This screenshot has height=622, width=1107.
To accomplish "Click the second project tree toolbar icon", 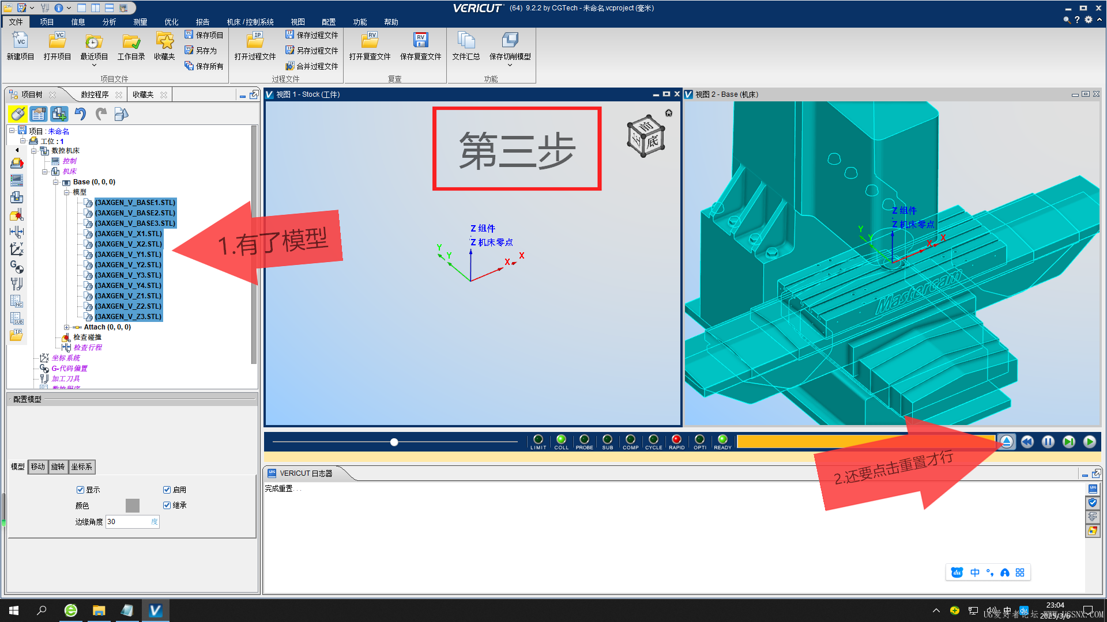I will click(39, 114).
